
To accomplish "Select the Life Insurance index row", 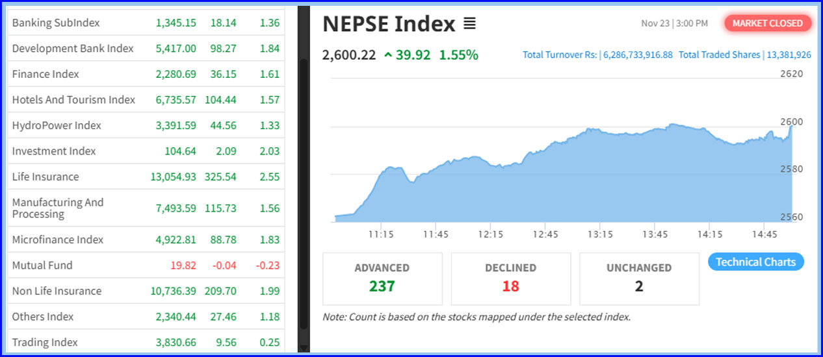I will [46, 177].
